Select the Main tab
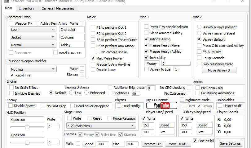Viewport: 251px width, 148px height. pyautogui.click(x=8, y=8)
